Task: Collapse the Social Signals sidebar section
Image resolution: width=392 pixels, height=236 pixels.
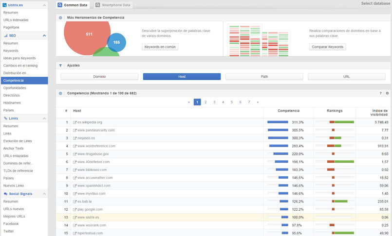Action: [44, 194]
